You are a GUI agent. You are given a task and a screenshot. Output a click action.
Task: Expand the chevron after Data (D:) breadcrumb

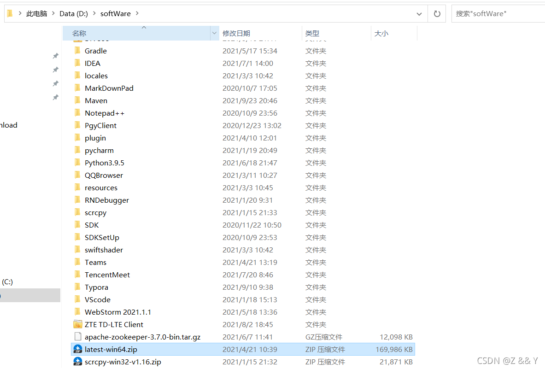94,13
